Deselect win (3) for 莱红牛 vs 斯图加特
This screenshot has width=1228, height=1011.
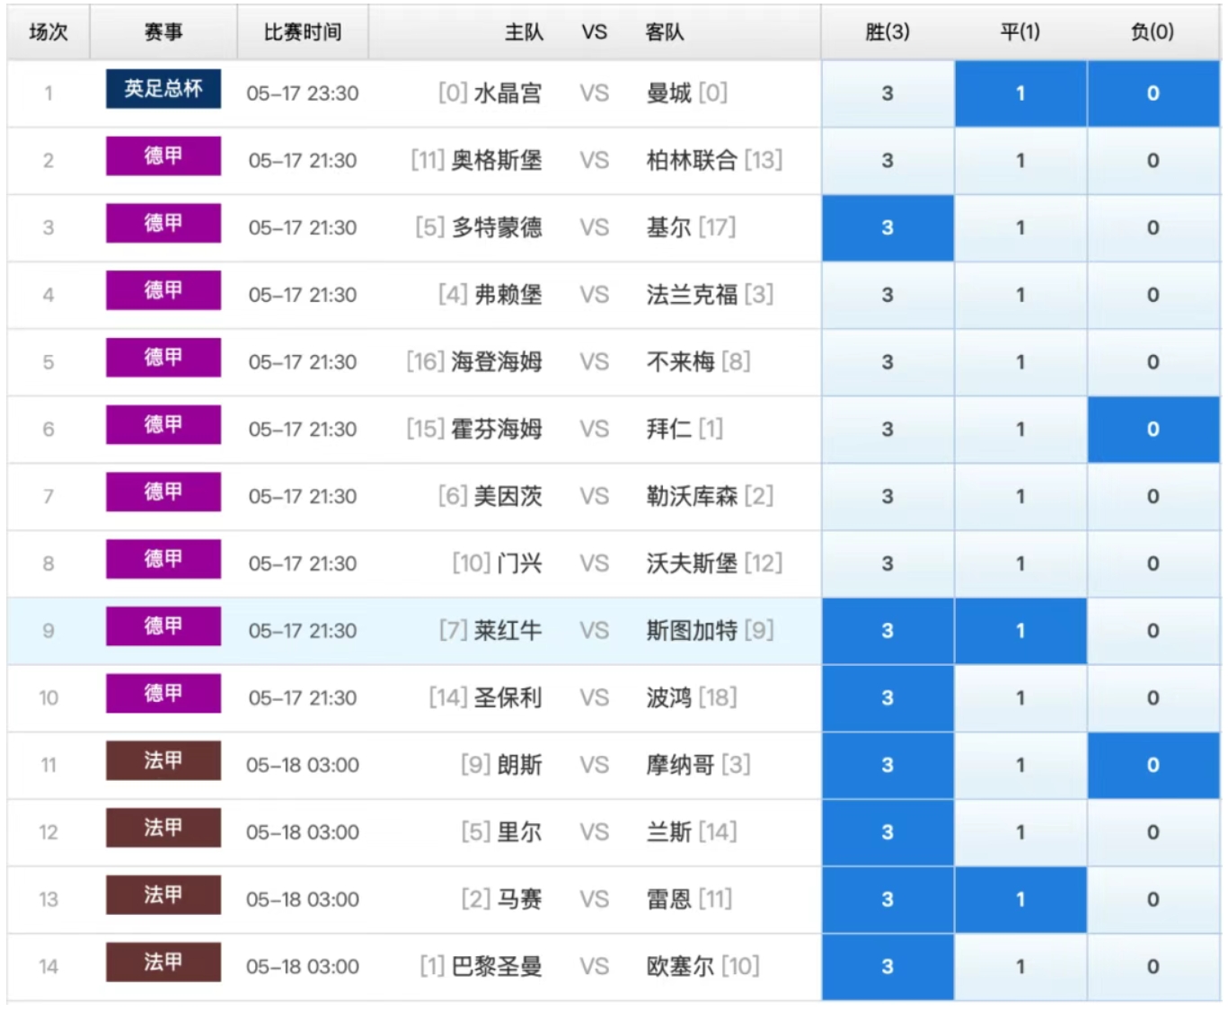888,631
